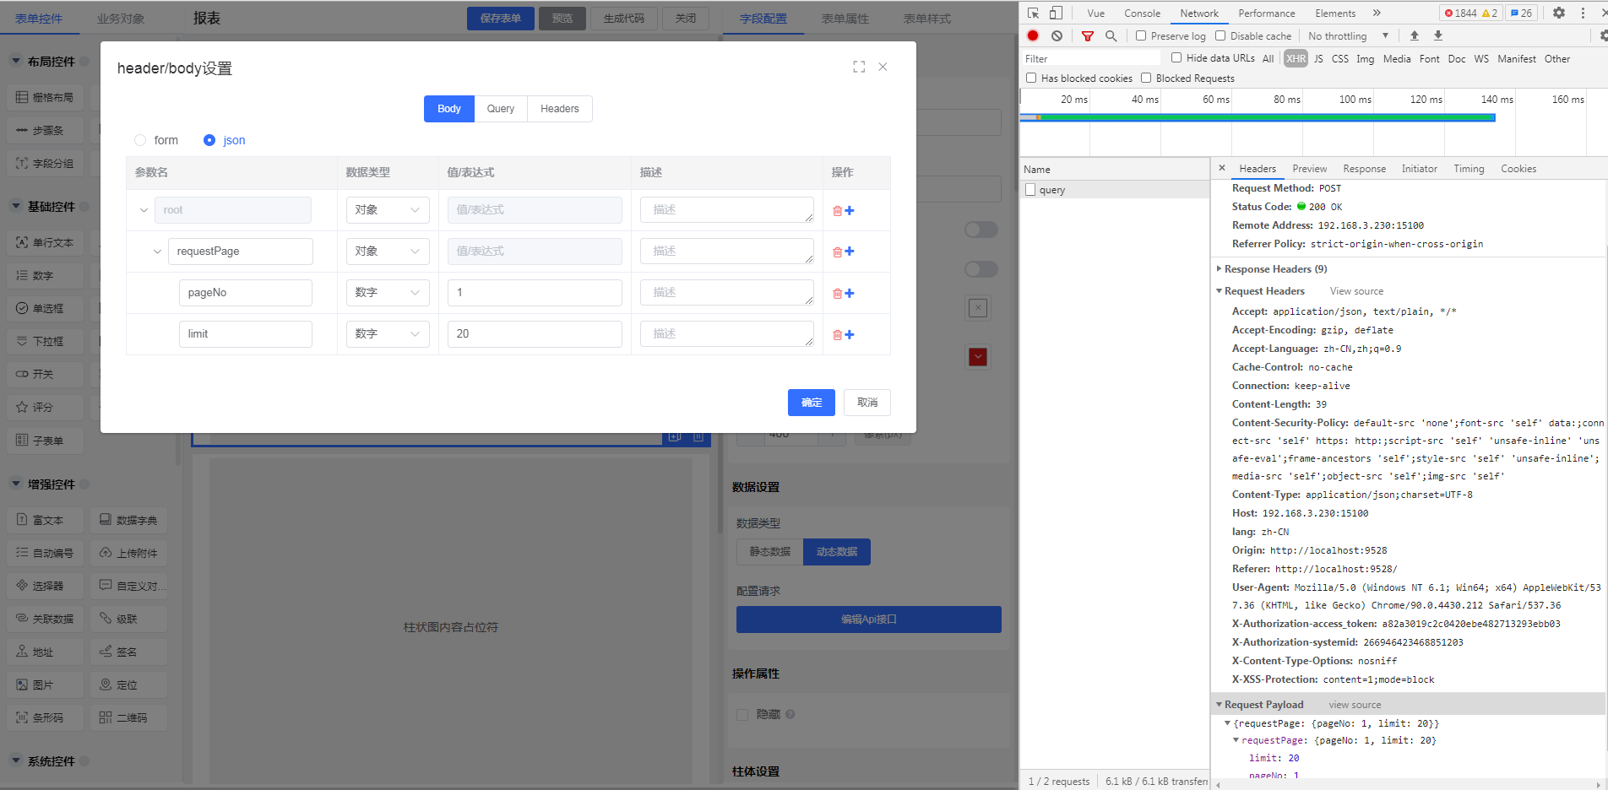This screenshot has height=790, width=1608.
Task: Click the fullscreen icon in the dialog header
Action: [x=859, y=67]
